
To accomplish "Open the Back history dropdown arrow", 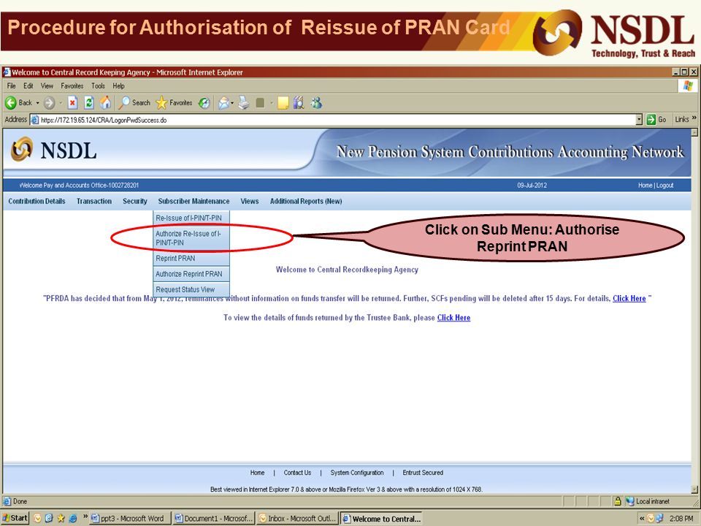I will coord(37,103).
